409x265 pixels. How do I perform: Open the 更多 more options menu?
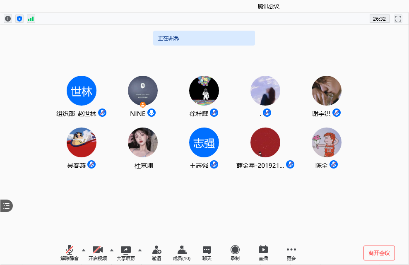click(x=291, y=253)
